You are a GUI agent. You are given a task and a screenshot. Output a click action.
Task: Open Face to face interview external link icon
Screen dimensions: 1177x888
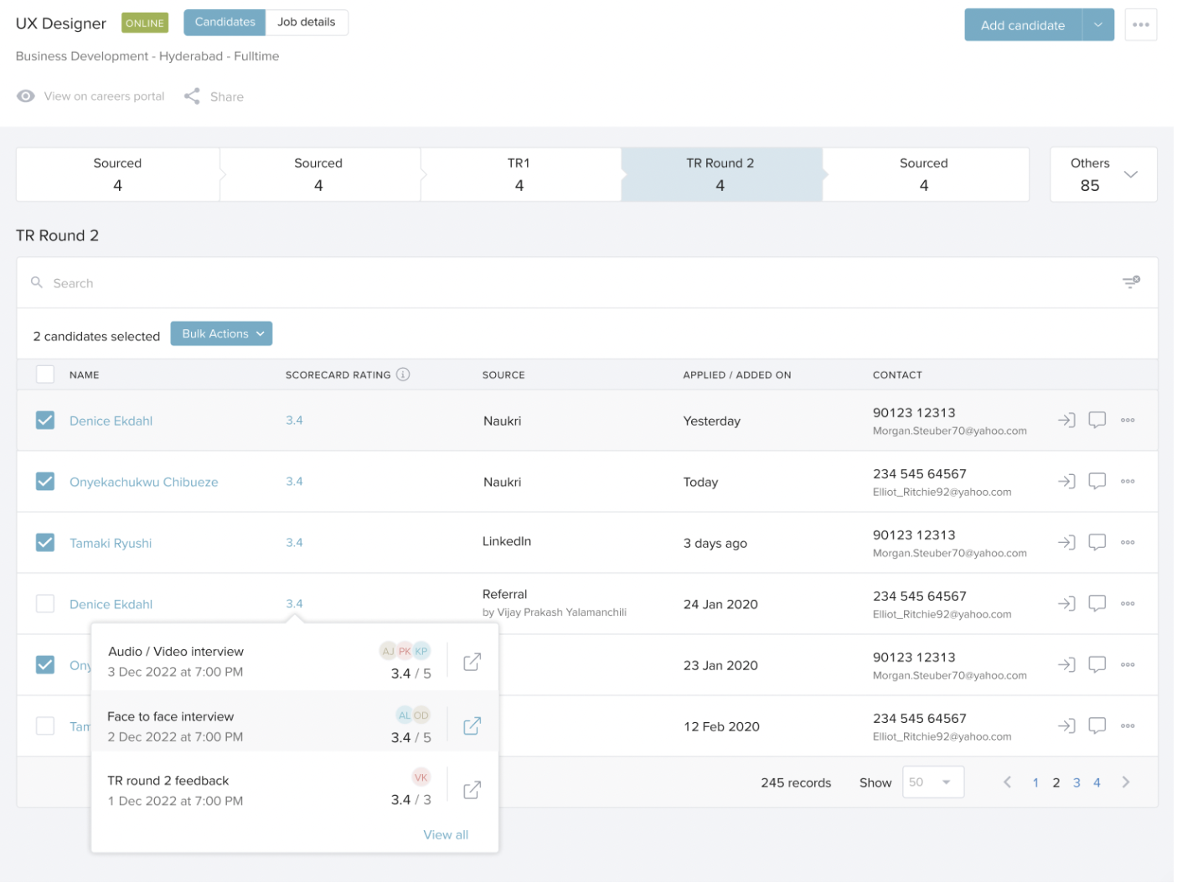473,727
